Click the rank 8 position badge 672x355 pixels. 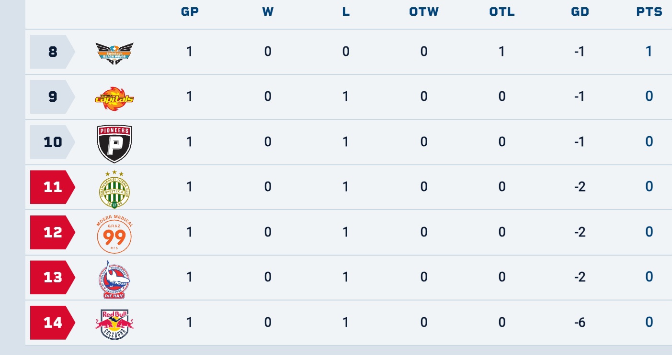click(53, 52)
